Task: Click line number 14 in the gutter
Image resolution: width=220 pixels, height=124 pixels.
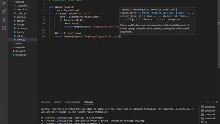Action: pyautogui.click(x=43, y=37)
